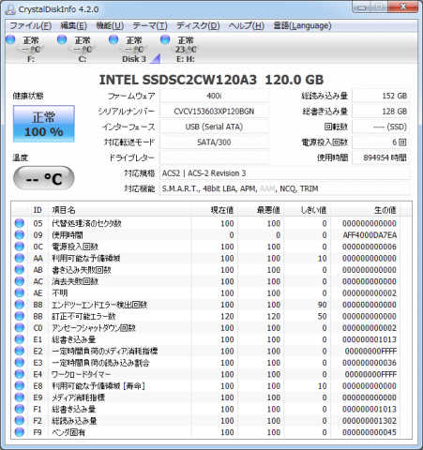Click the status circle of row B8
Image resolution: width=423 pixels, height=450 pixels.
(x=20, y=305)
